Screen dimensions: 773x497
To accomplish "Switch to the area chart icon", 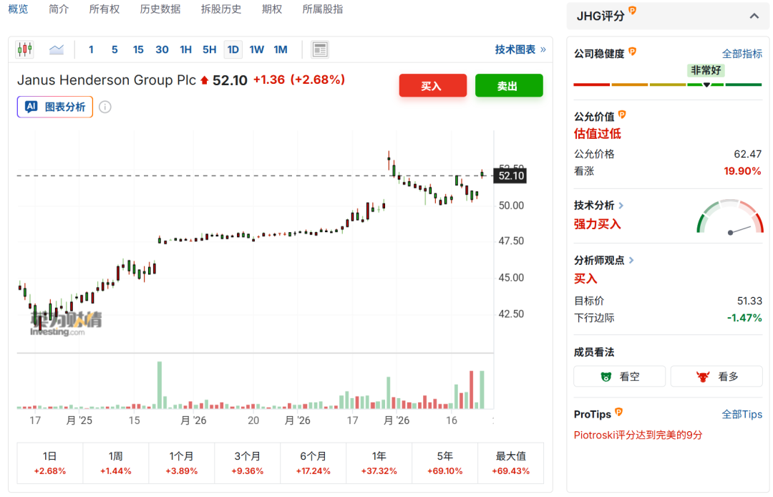I will pyautogui.click(x=57, y=49).
